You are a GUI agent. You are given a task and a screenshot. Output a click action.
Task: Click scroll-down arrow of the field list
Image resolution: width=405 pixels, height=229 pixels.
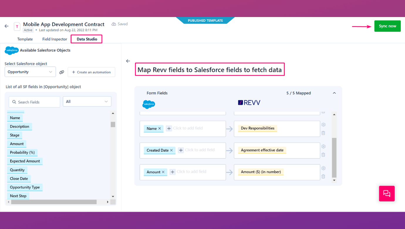pos(113,196)
